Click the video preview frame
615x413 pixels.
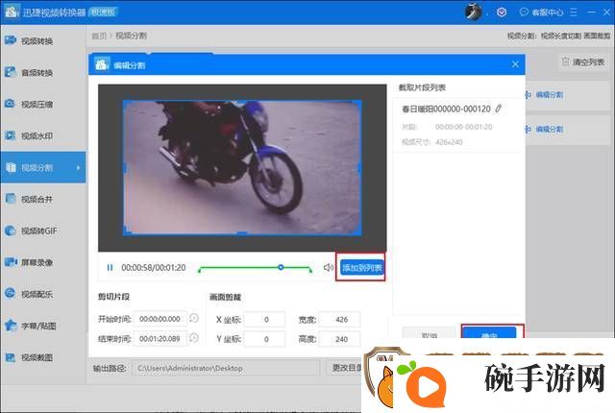(242, 168)
